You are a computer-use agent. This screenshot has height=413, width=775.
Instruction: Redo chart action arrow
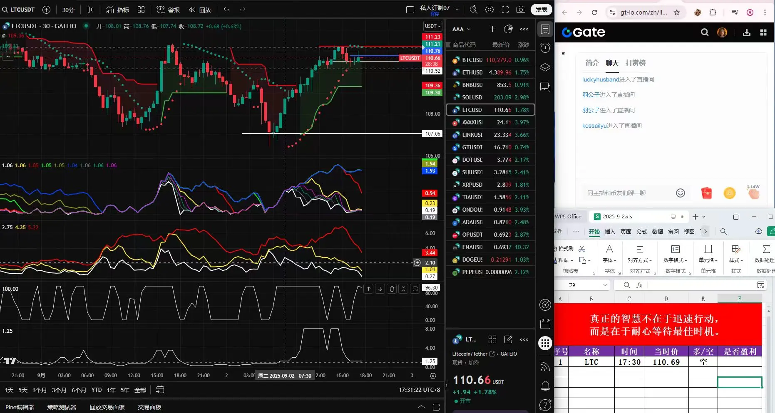pyautogui.click(x=242, y=10)
